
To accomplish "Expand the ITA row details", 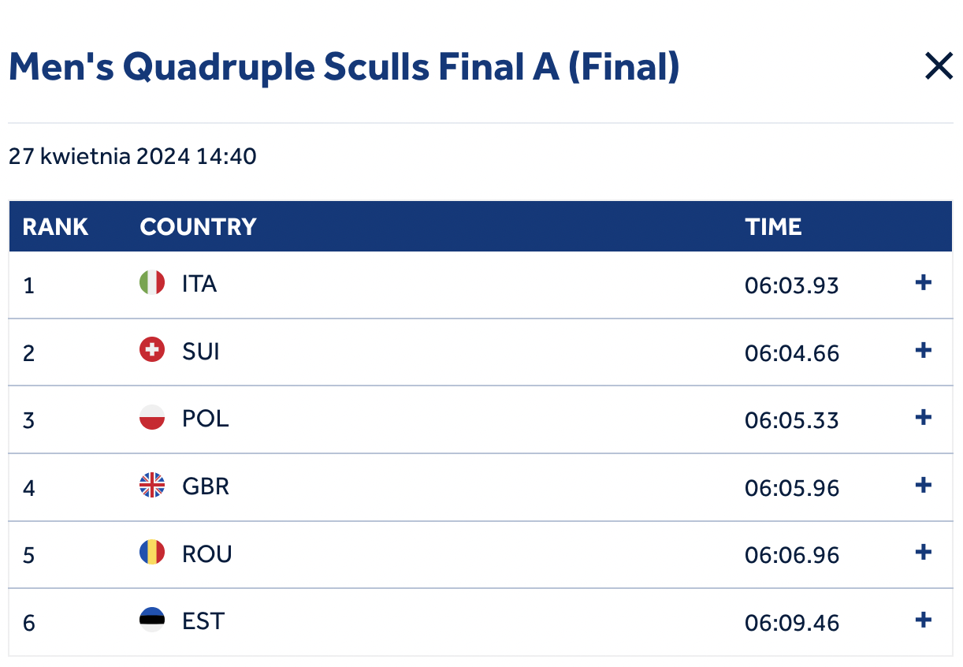I will [923, 283].
